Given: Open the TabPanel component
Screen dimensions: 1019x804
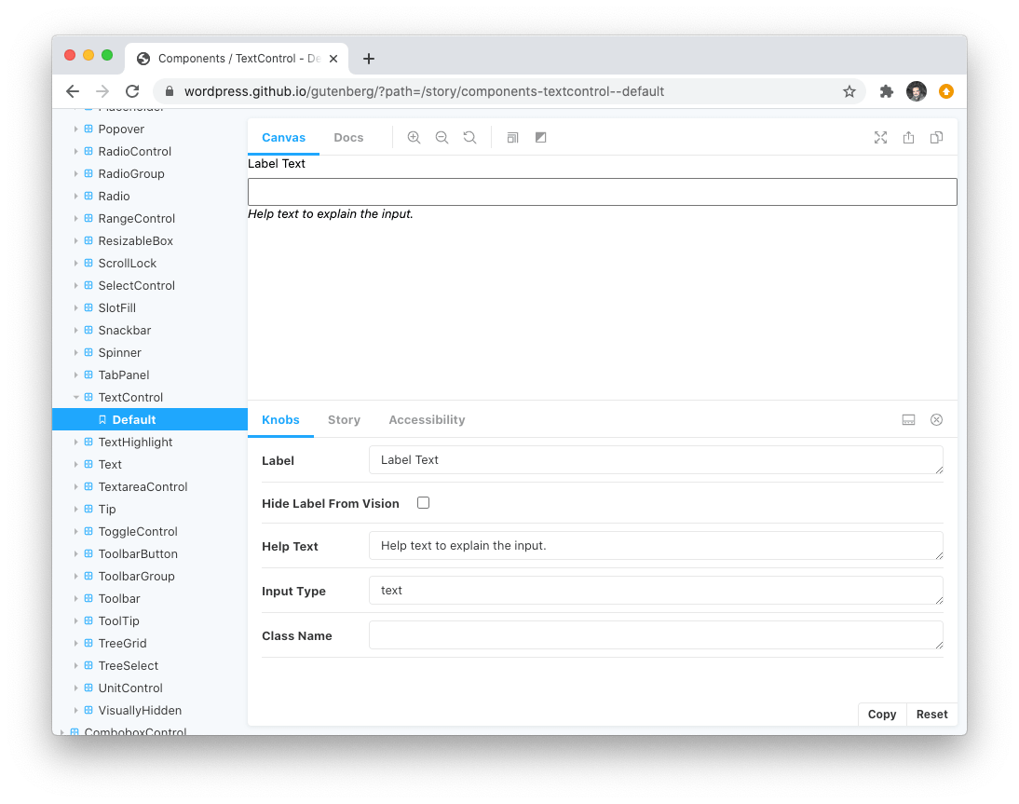Looking at the screenshot, I should point(124,375).
